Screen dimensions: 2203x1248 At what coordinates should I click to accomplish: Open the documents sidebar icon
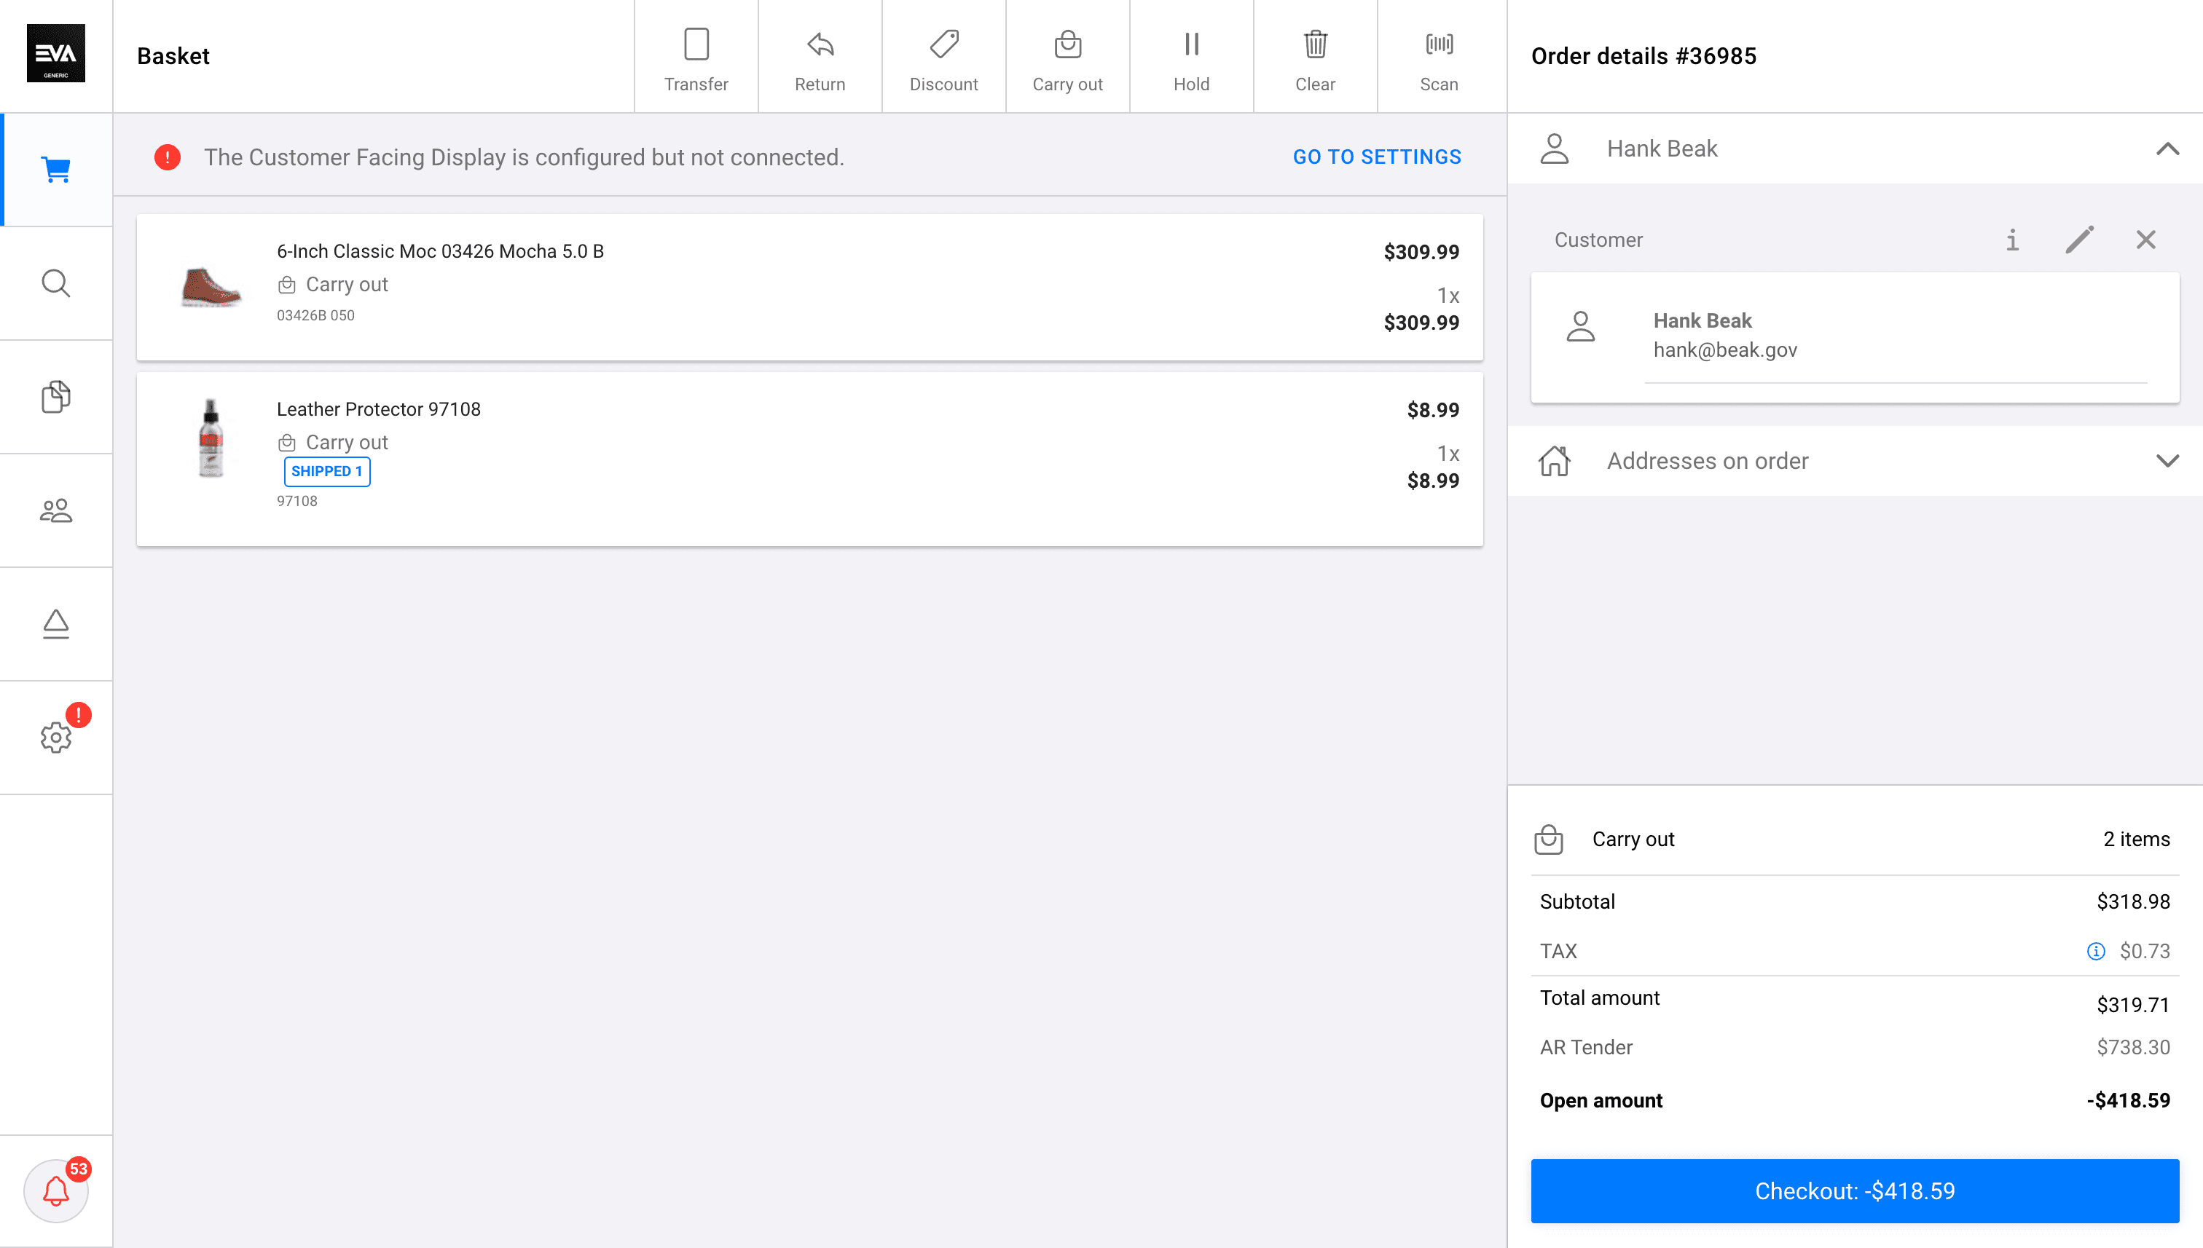point(56,397)
